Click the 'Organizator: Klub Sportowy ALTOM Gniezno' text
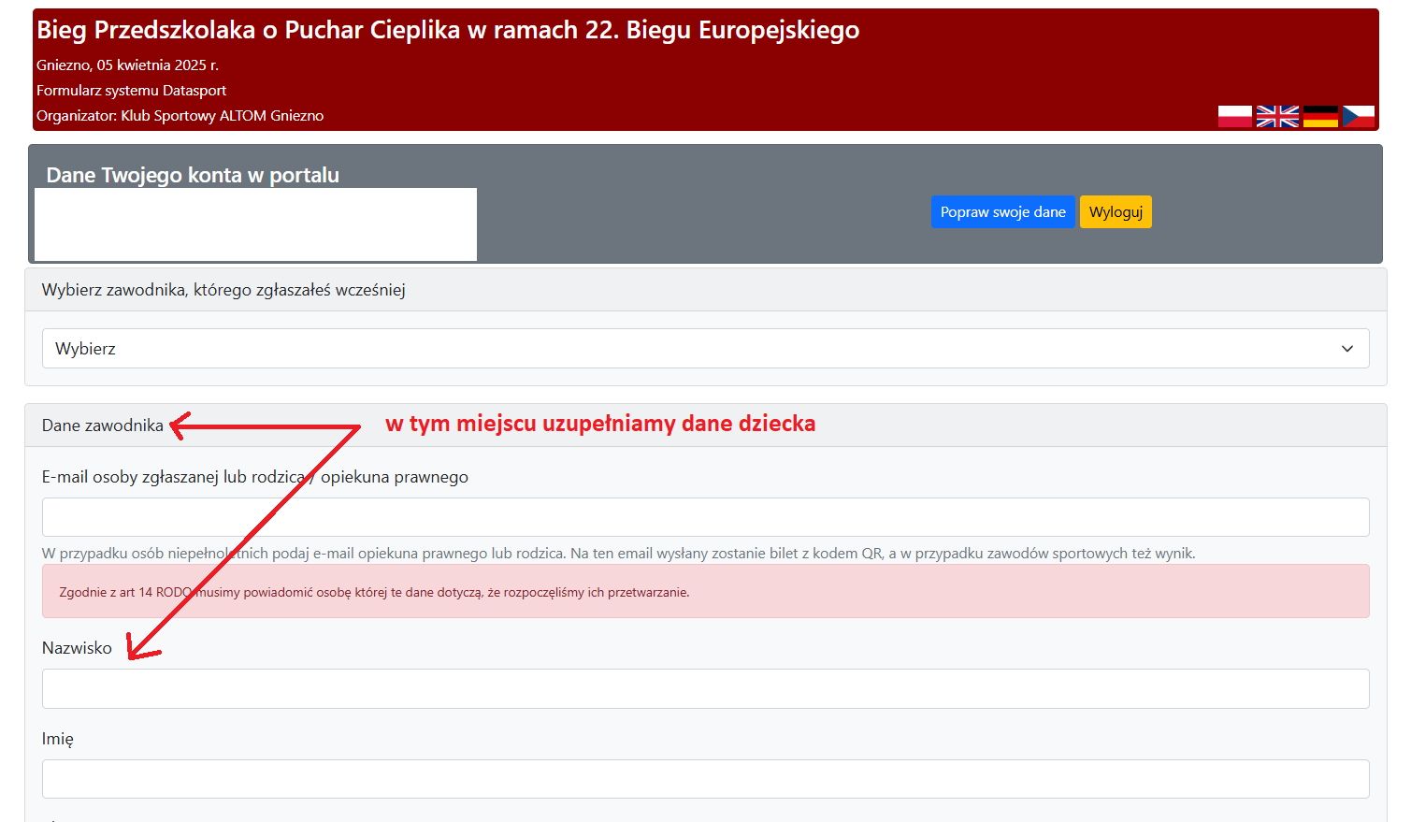 tap(180, 116)
